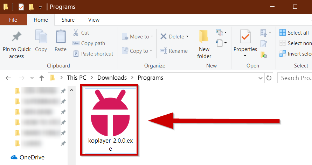Viewport: 312px width, 165px height.
Task: Expand Properties dropdown arrow
Action: (245, 56)
